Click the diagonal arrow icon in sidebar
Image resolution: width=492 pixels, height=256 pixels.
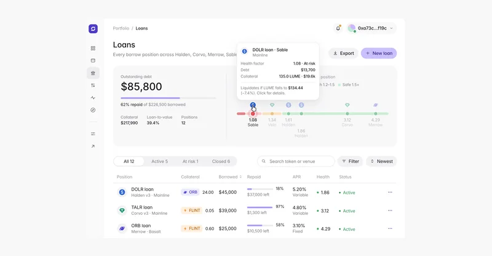point(93,146)
